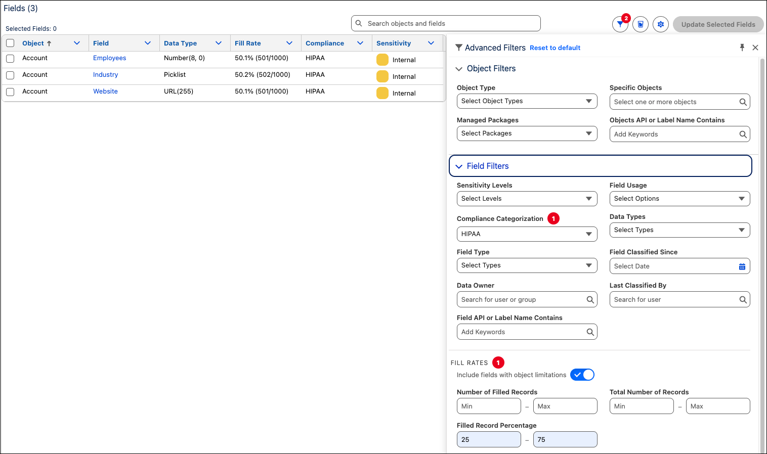Click yellow Internal sensitivity swatch for Employees
Screen dimensions: 767x454
point(382,60)
